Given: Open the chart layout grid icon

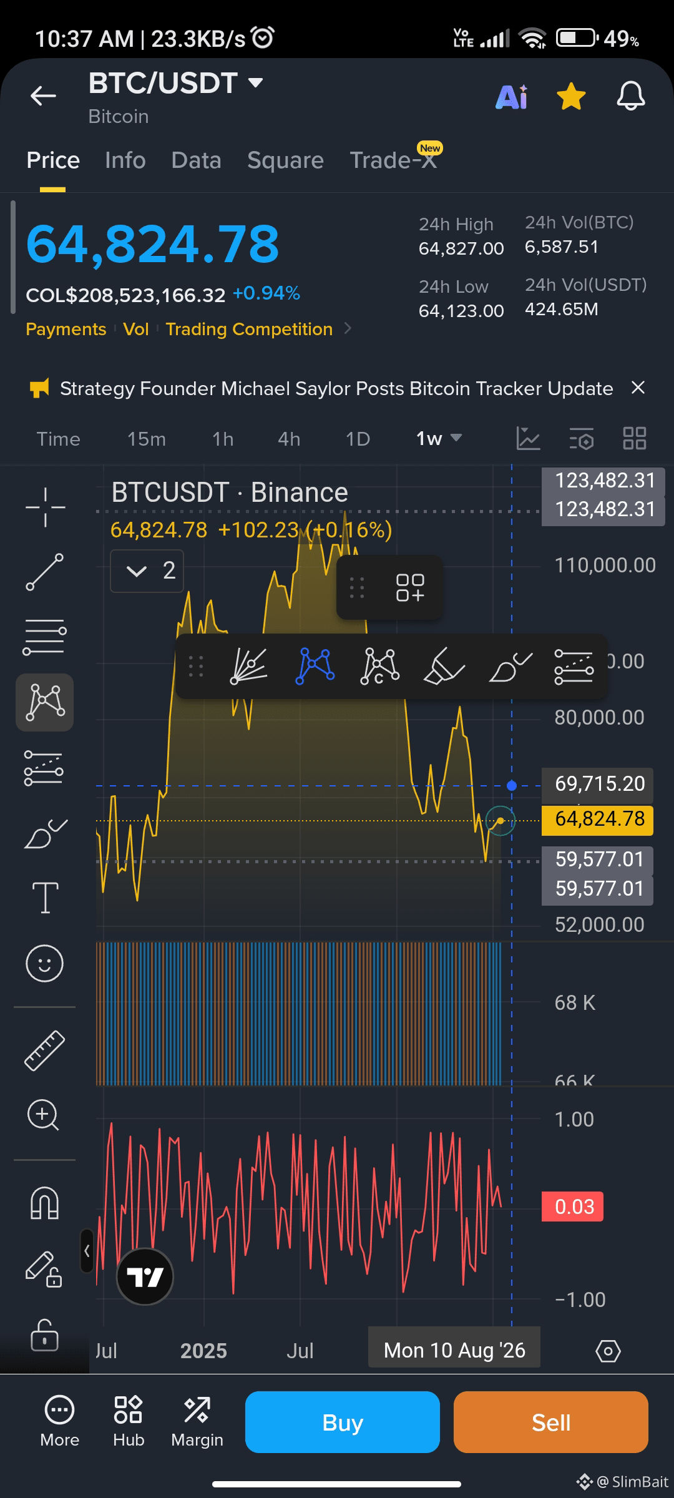Looking at the screenshot, I should point(635,438).
